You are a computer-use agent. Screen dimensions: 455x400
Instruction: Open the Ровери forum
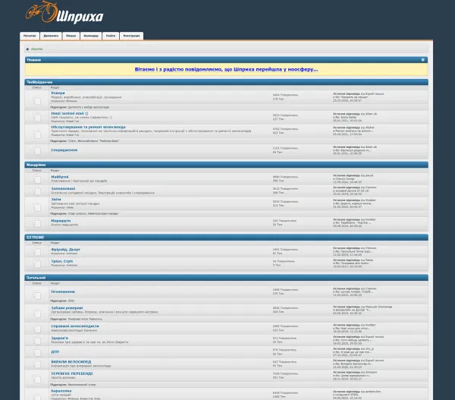click(58, 93)
